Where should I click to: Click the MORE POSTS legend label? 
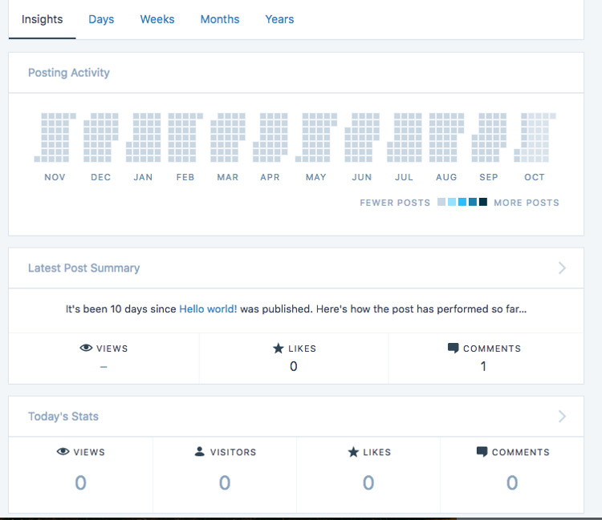[527, 203]
